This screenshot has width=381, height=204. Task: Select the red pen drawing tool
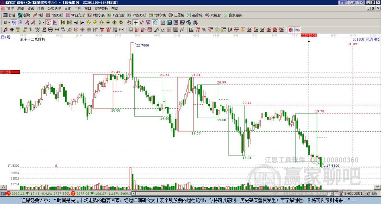coord(5,30)
